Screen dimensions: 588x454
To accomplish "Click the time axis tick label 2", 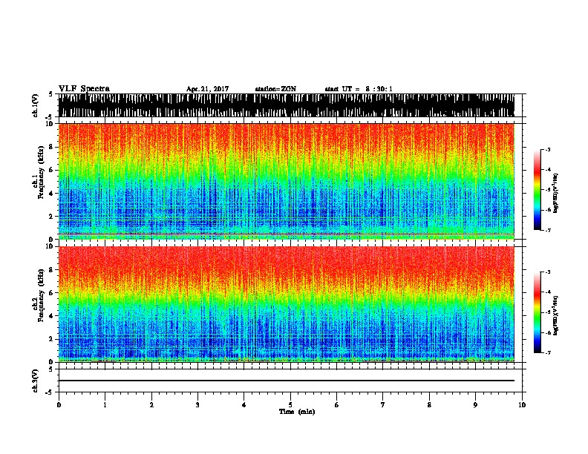I will pos(151,405).
